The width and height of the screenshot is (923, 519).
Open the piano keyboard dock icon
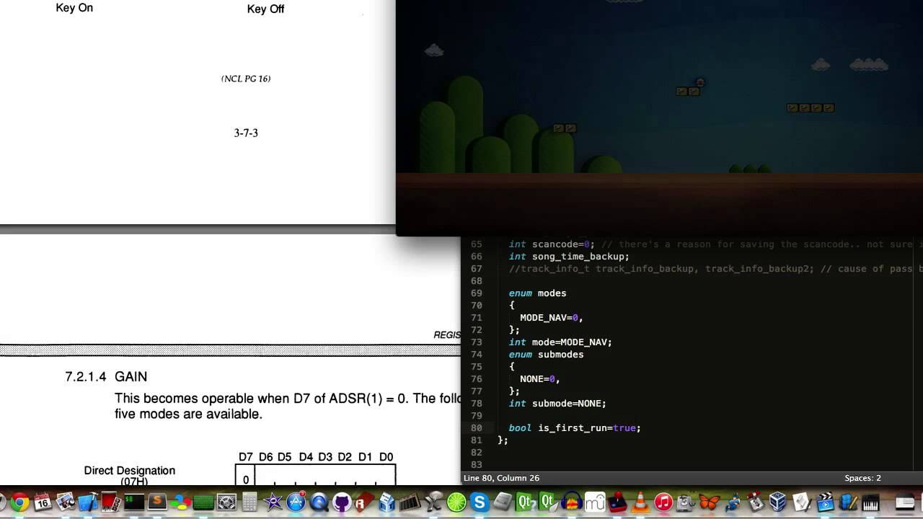(x=870, y=502)
